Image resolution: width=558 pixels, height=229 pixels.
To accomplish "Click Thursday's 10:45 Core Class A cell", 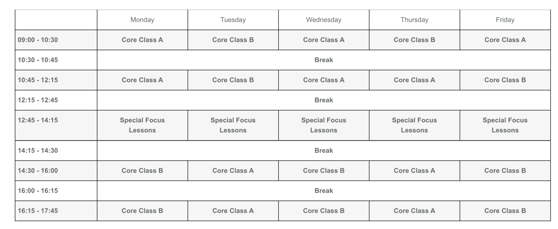I will [414, 80].
